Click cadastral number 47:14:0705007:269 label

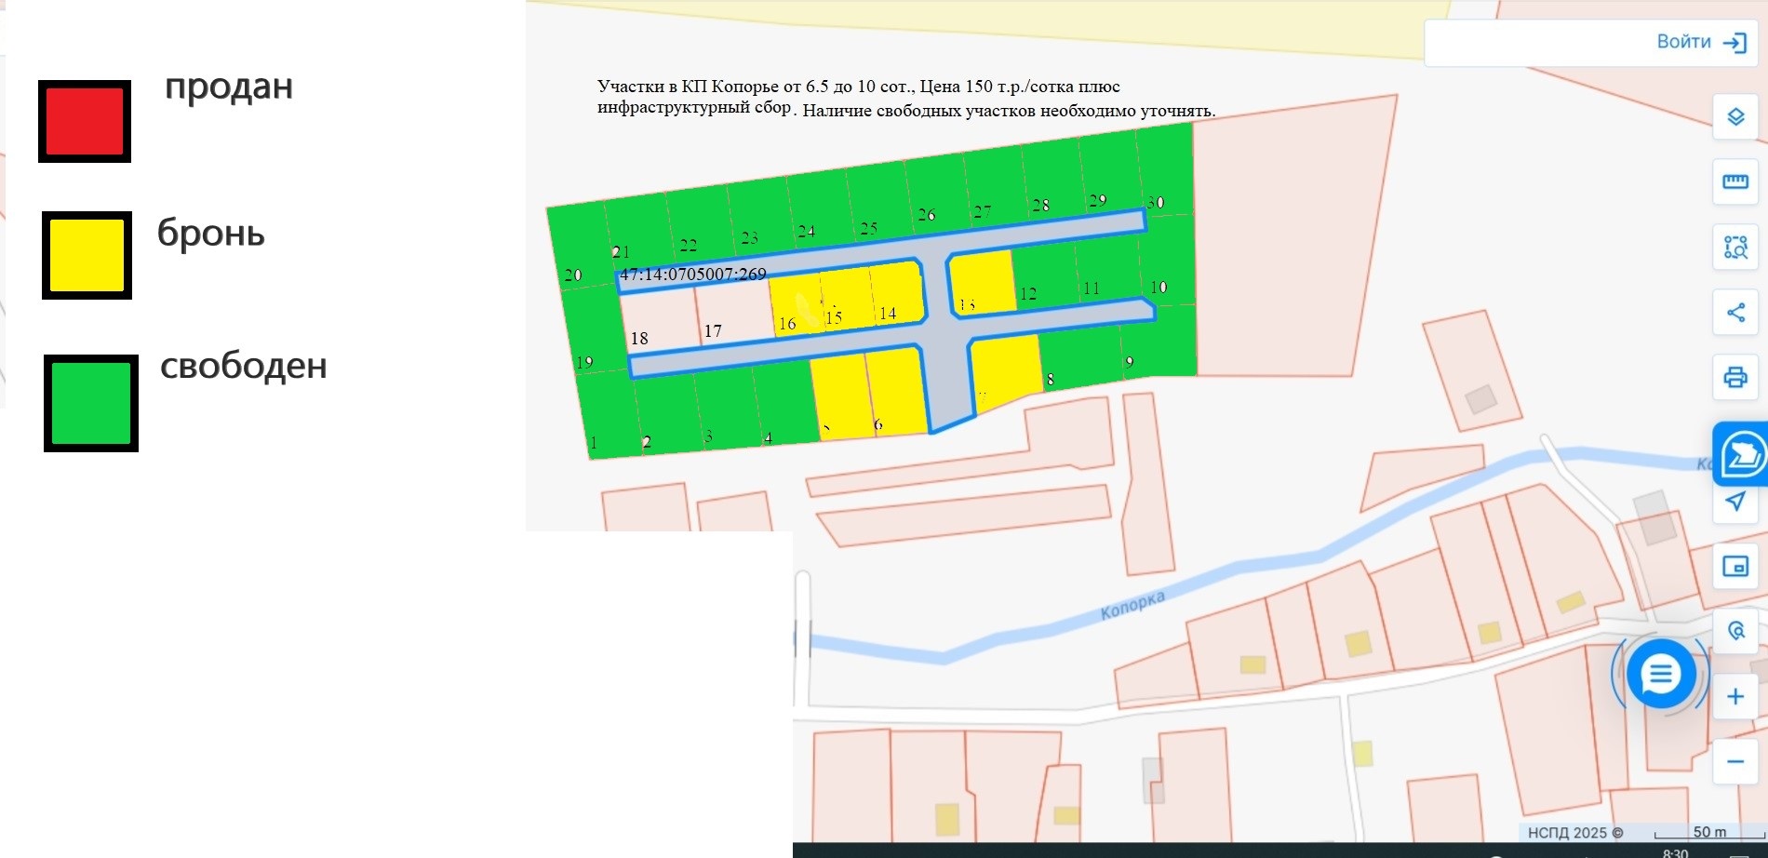[x=693, y=275]
